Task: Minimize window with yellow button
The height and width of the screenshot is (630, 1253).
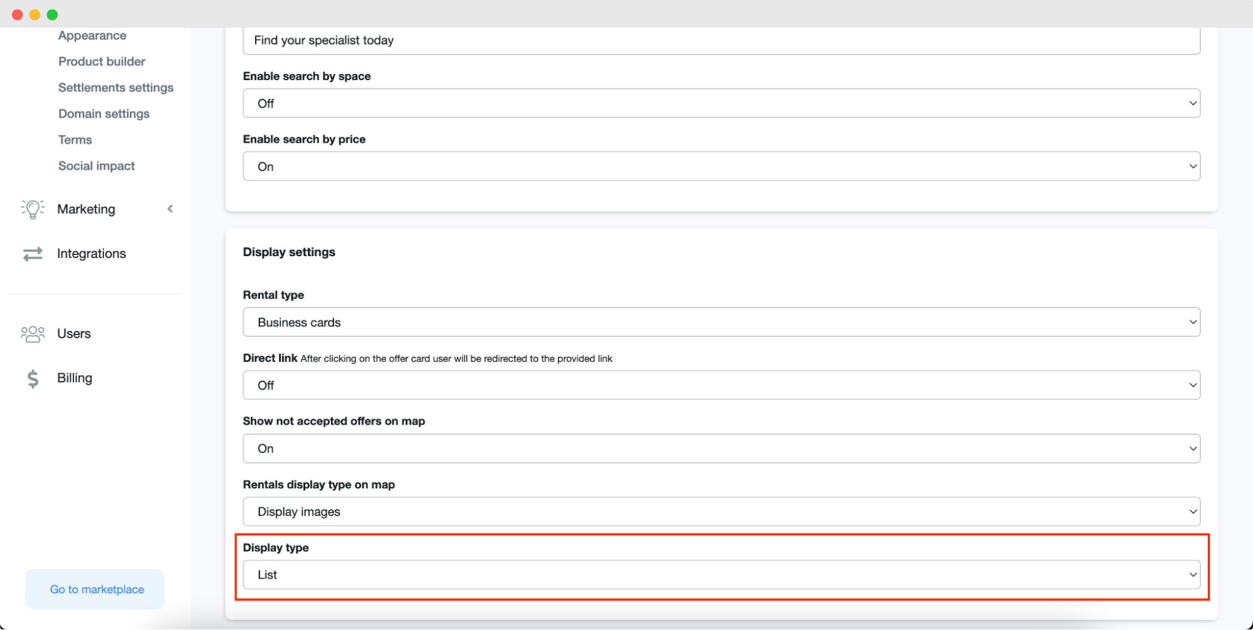Action: tap(35, 14)
